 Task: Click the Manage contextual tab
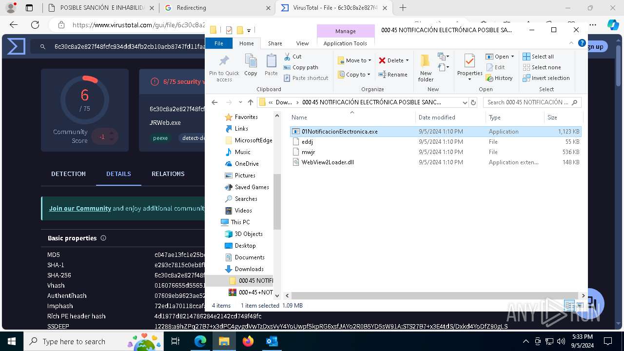345,31
